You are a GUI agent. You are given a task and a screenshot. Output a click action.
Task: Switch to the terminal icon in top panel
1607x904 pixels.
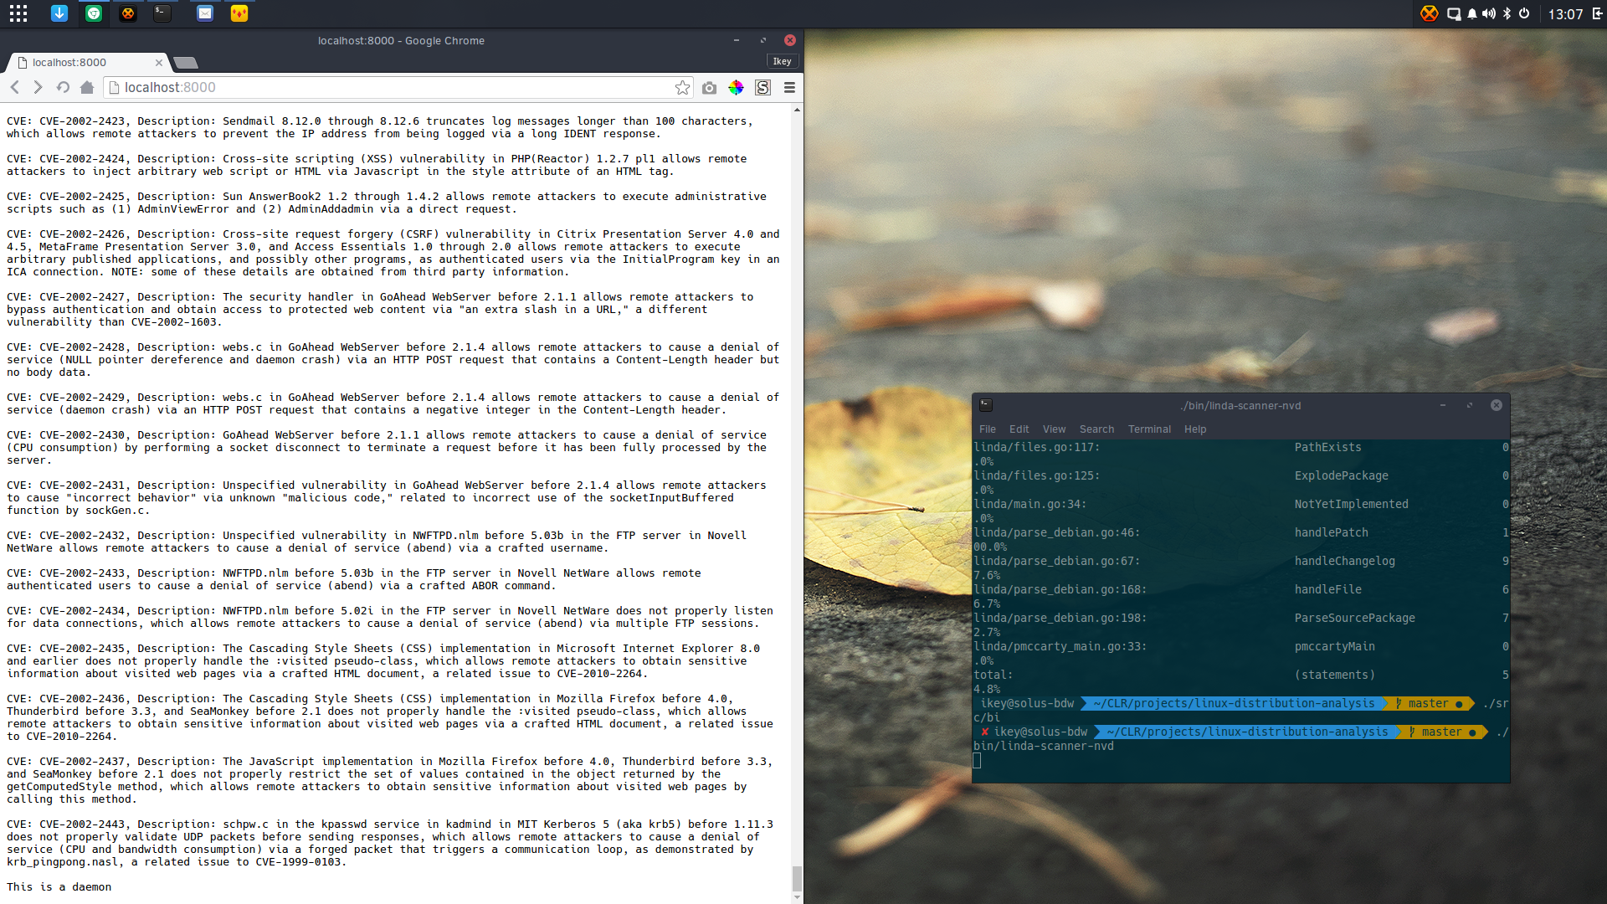pyautogui.click(x=162, y=13)
